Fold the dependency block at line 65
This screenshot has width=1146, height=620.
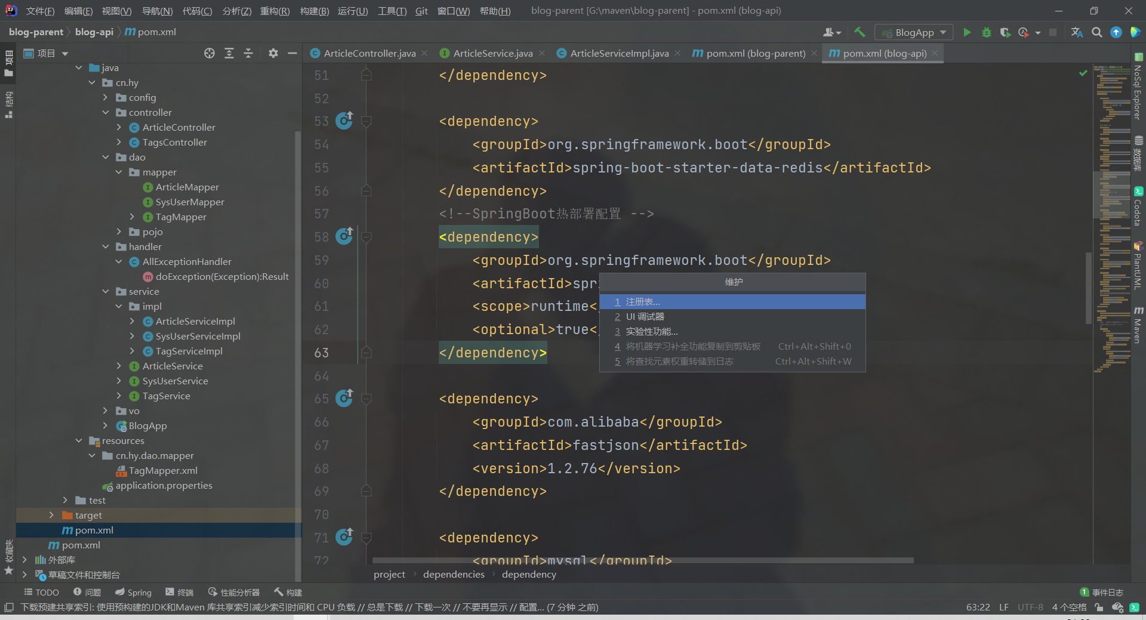[366, 399]
